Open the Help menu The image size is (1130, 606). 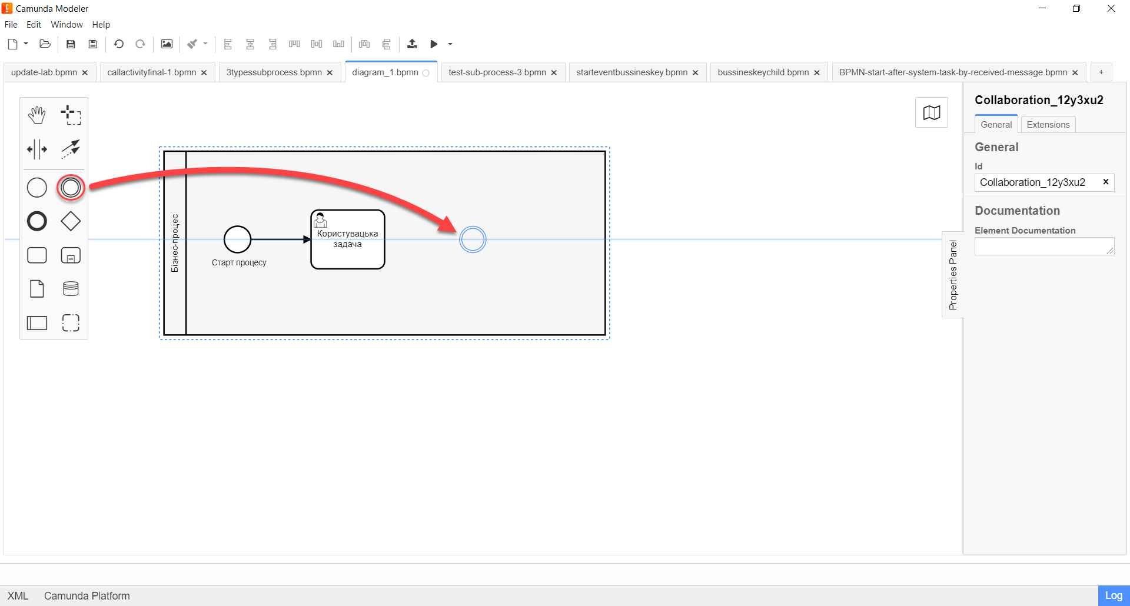(x=101, y=25)
